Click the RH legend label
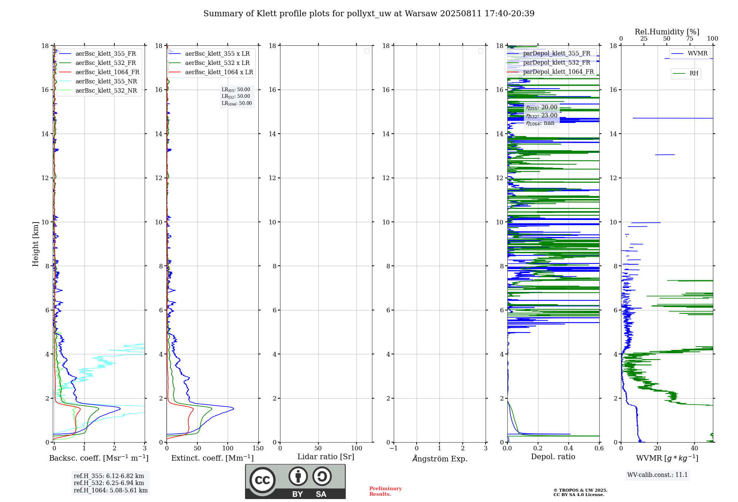Screen dimensions: 738x502 pos(694,73)
